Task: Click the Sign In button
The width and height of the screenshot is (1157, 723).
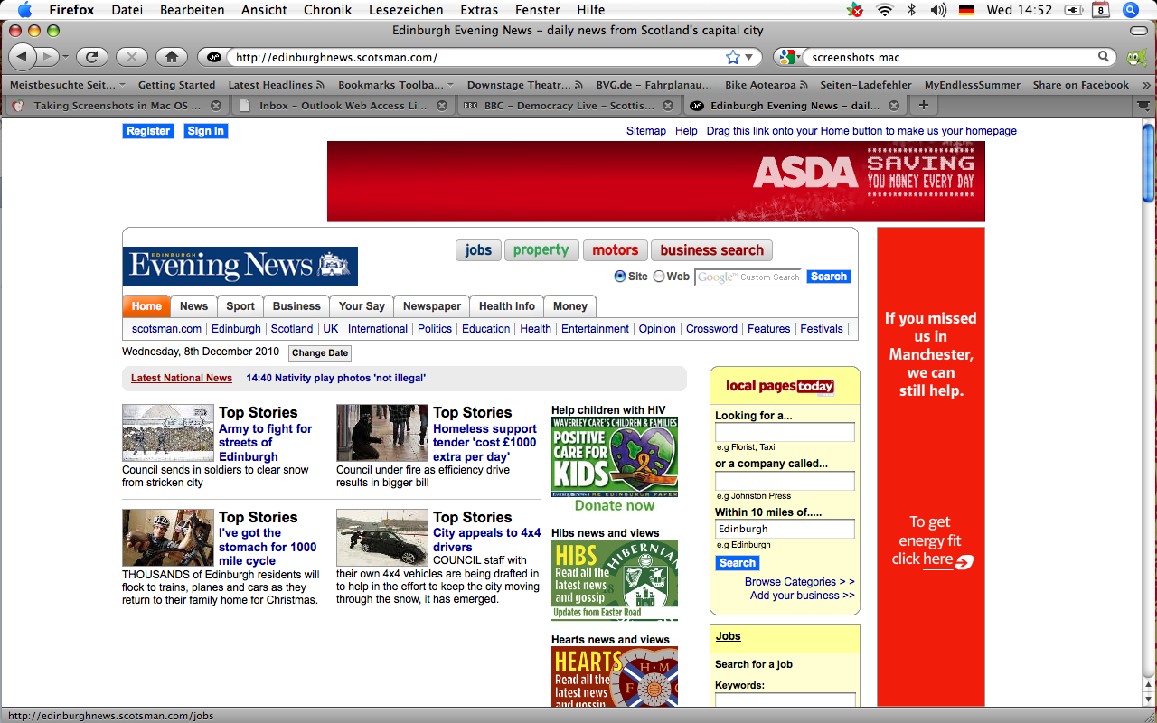Action: point(205,131)
